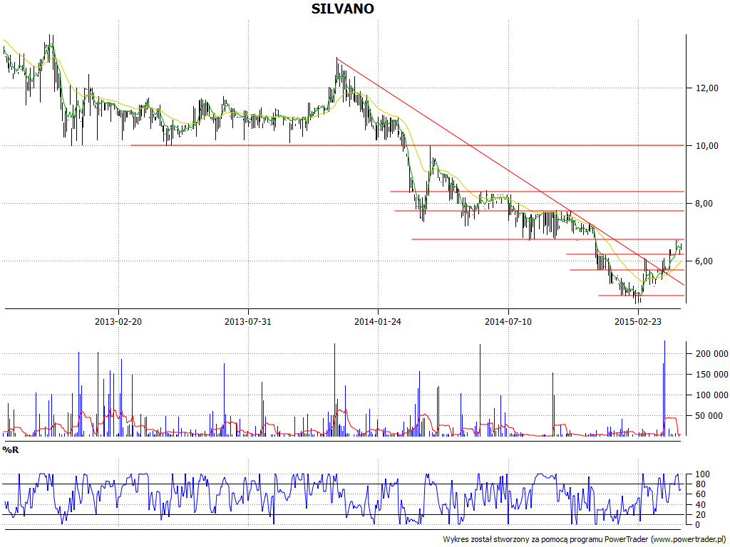Select the 2013-02-20 date label
Viewport: 730px width, 547px height.
click(x=118, y=321)
